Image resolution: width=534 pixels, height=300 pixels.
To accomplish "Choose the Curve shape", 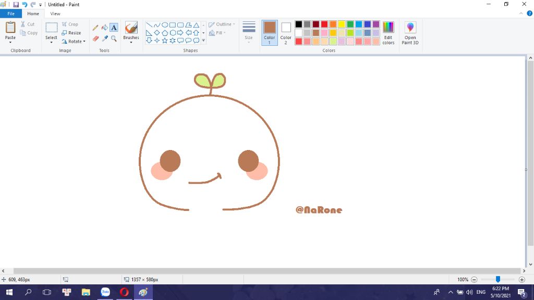I will point(156,25).
